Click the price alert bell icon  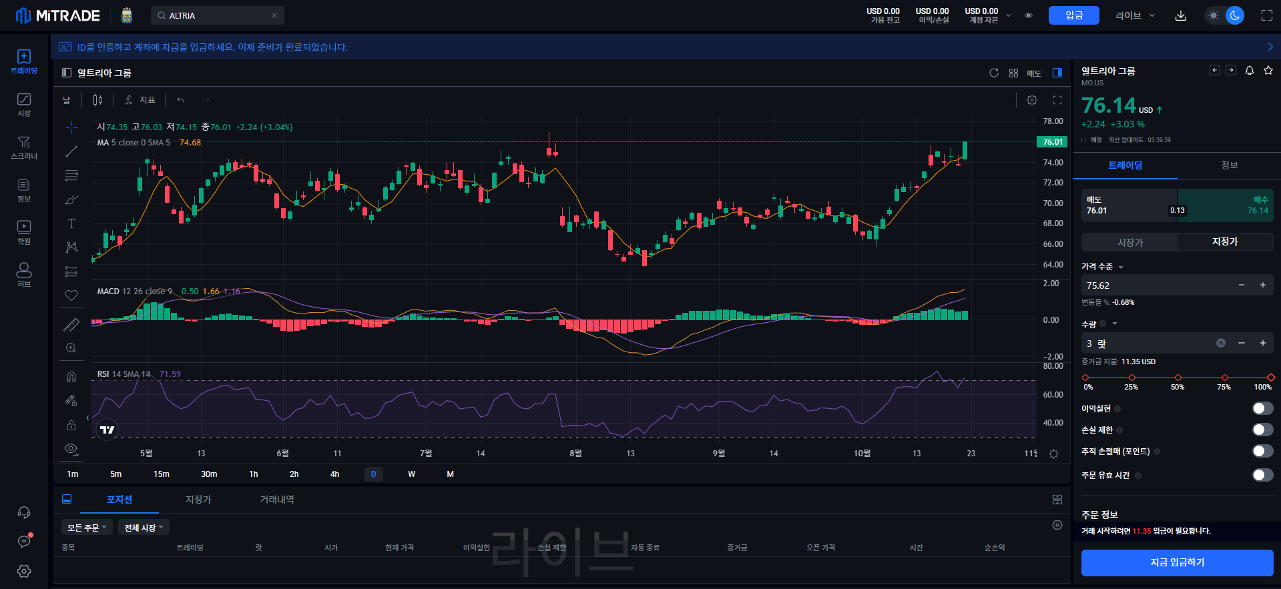tap(1250, 71)
